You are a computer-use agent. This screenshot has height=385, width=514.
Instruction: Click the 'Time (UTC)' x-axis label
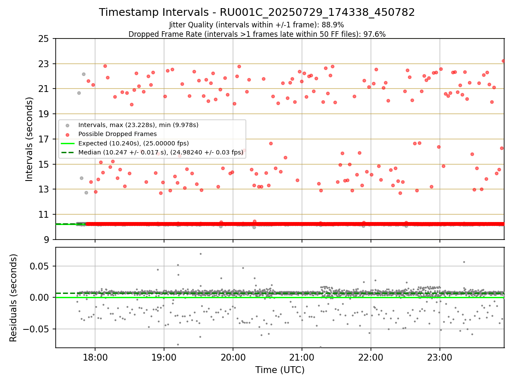click(280, 370)
